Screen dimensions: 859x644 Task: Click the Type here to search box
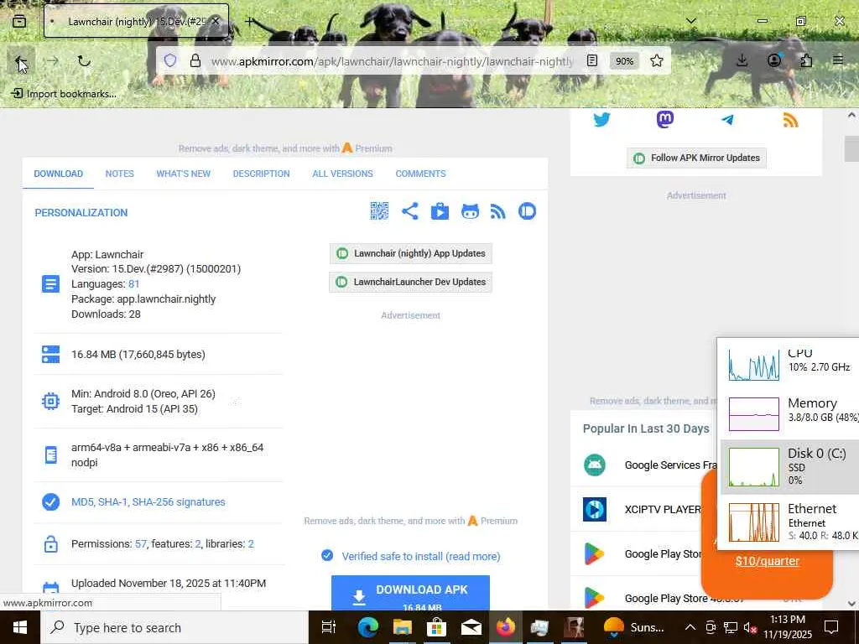point(175,627)
